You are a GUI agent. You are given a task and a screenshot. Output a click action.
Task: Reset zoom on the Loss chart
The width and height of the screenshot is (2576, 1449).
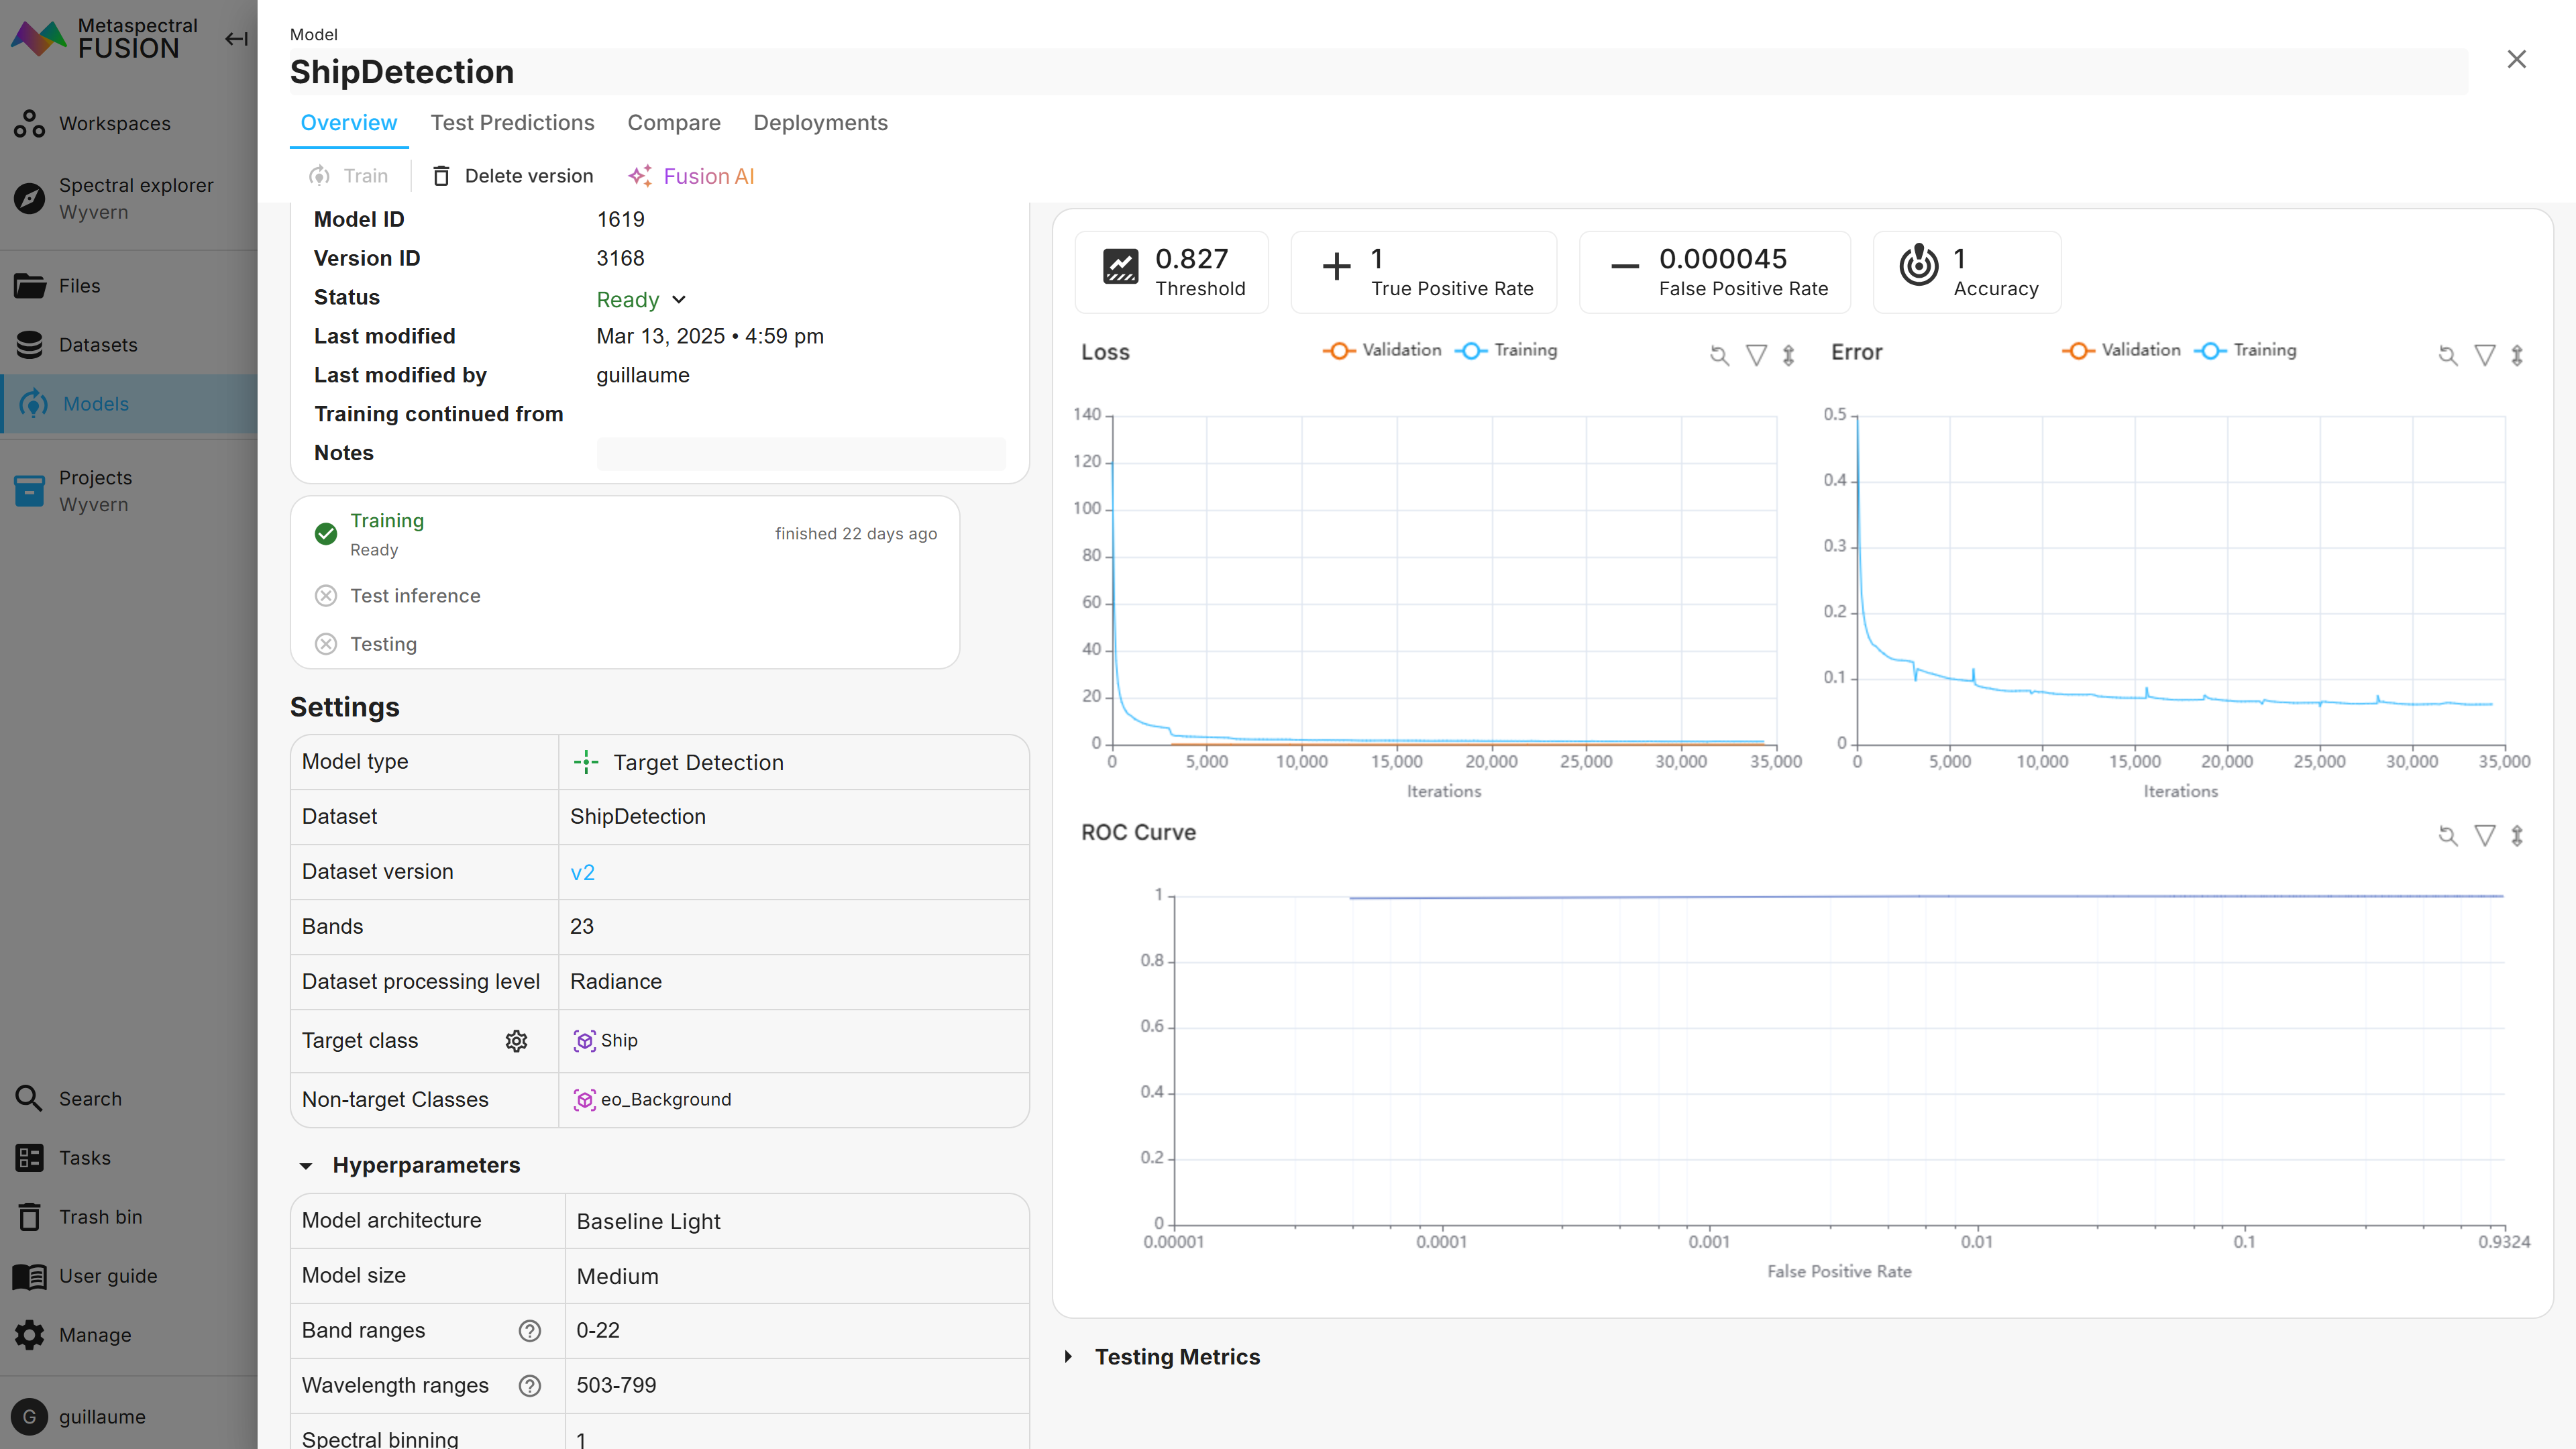pos(1719,355)
